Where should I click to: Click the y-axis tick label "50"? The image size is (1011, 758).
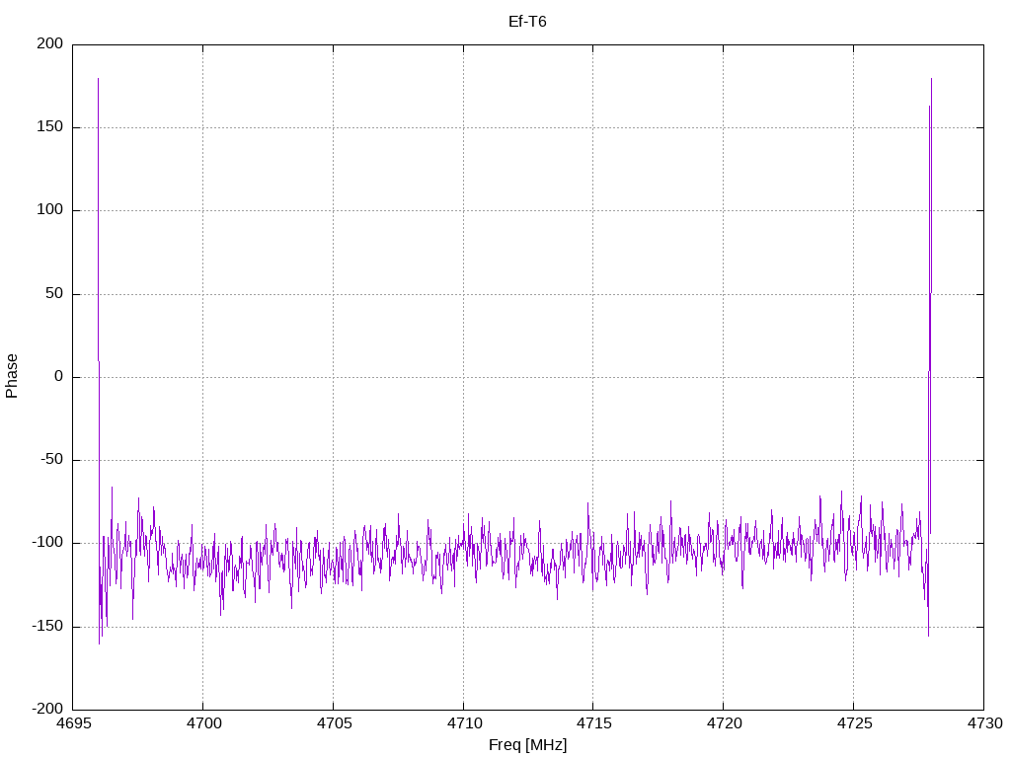[55, 294]
